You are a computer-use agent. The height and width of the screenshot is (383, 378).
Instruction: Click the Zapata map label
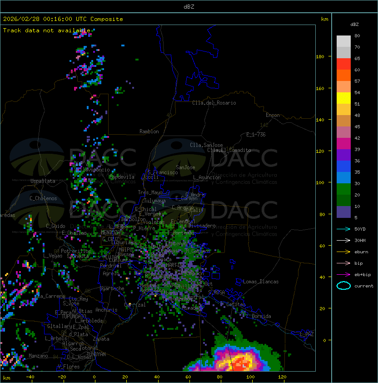pyautogui.click(x=101, y=339)
